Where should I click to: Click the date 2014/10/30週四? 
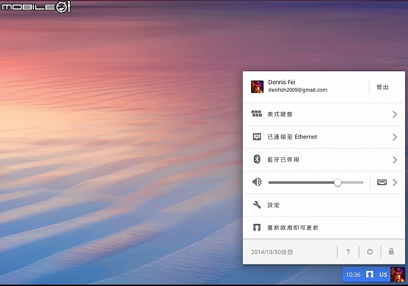272,252
